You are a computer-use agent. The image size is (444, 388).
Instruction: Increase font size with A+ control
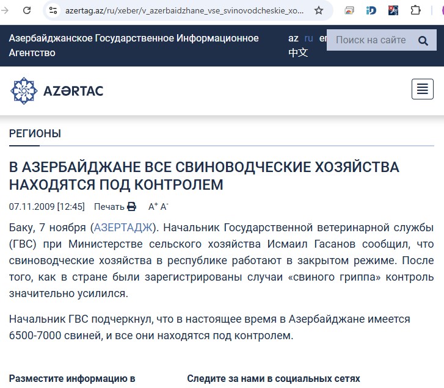(153, 207)
